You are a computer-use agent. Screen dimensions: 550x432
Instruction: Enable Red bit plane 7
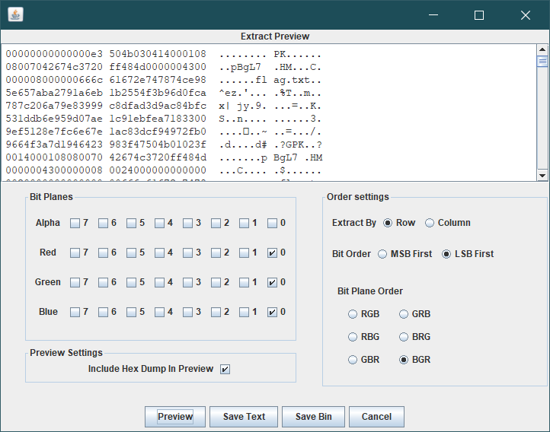tap(75, 253)
